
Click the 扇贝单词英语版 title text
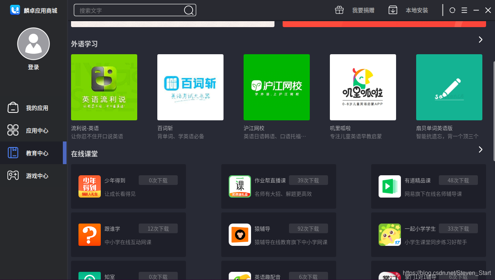point(434,128)
